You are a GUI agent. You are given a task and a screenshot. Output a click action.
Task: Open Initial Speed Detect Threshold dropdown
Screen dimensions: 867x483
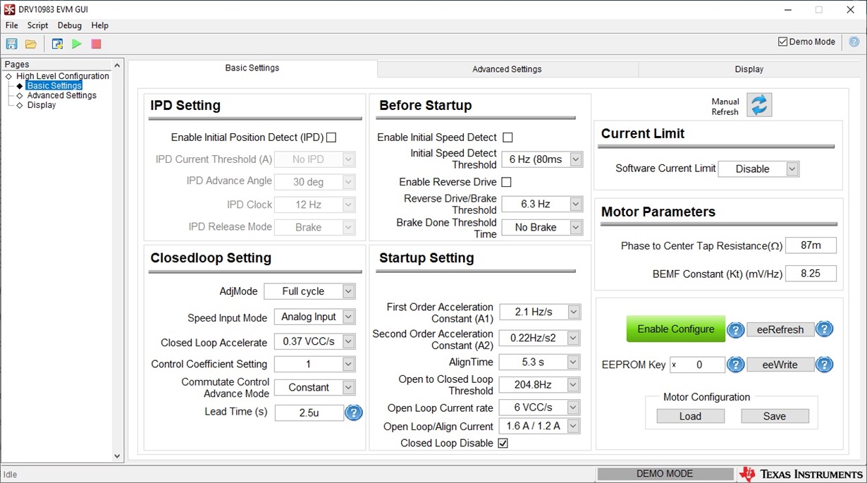click(542, 159)
